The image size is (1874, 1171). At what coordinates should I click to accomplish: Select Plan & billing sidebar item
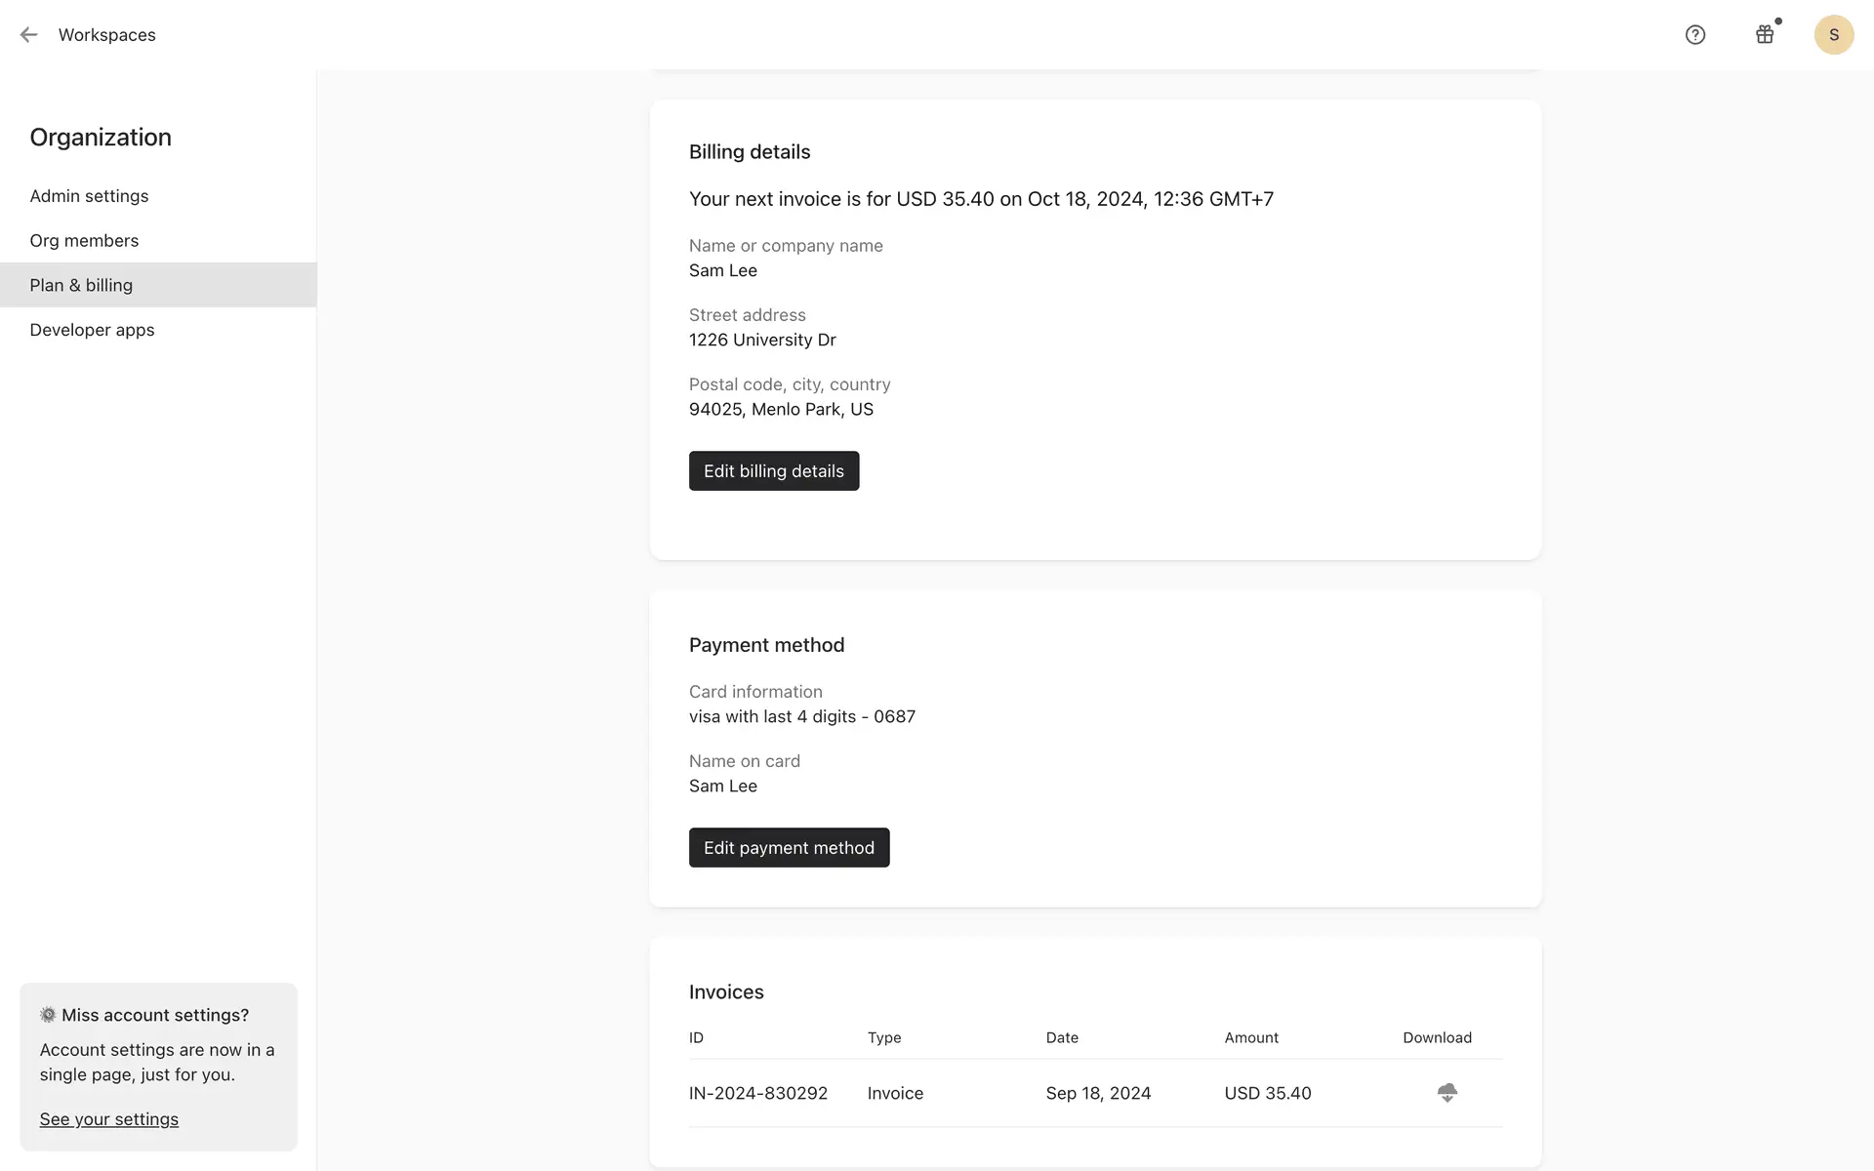(81, 285)
